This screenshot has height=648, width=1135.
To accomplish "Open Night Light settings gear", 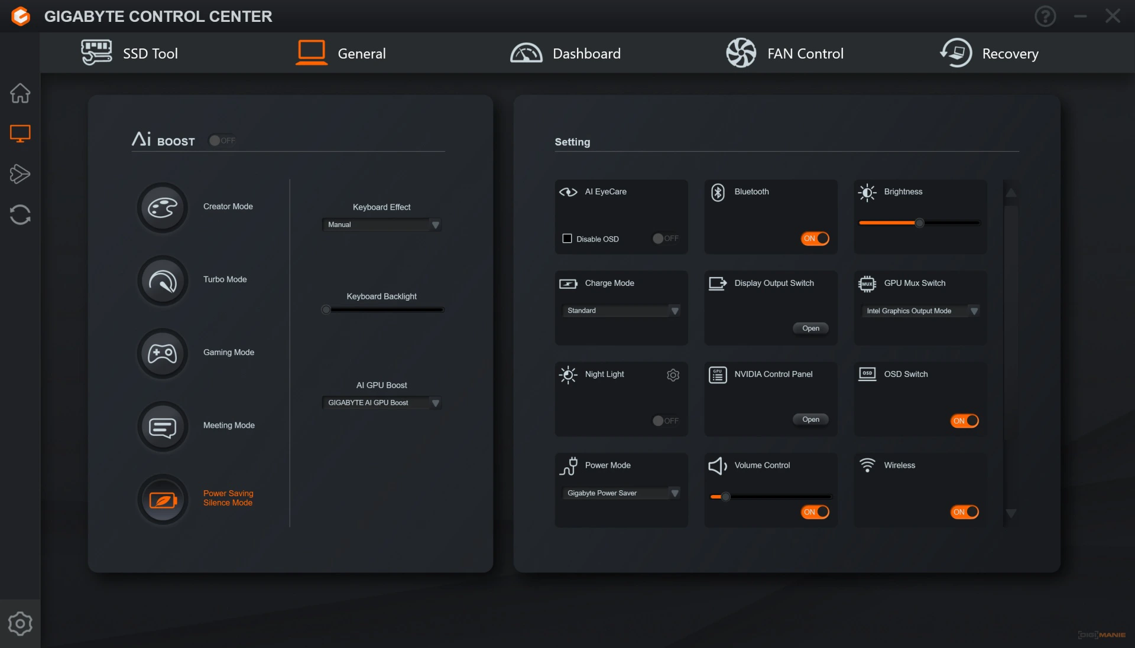I will point(673,375).
